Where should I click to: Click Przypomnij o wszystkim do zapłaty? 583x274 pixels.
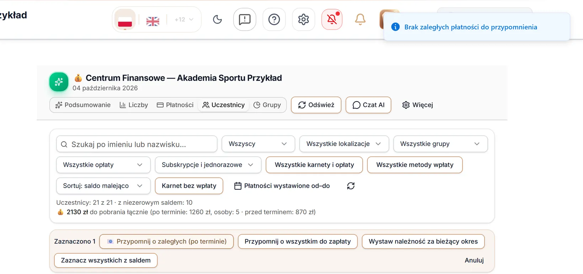(x=298, y=242)
